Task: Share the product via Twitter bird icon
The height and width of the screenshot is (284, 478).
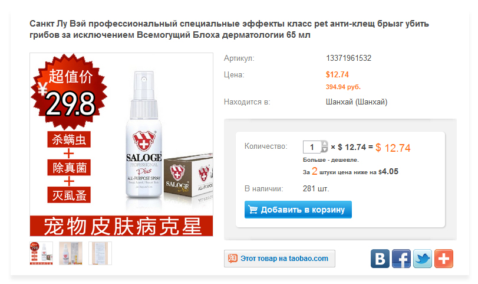Action: 423,259
